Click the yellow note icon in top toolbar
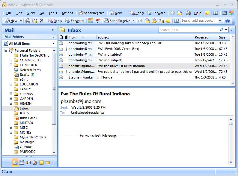This screenshot has height=176, width=238. [207, 13]
